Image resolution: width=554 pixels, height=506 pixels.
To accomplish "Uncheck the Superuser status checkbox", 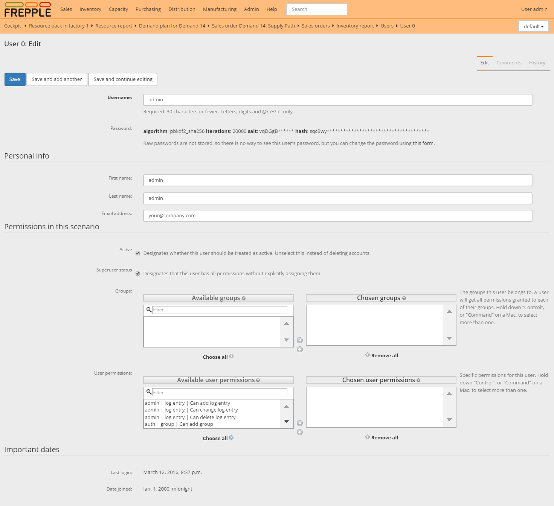I will [x=138, y=274].
